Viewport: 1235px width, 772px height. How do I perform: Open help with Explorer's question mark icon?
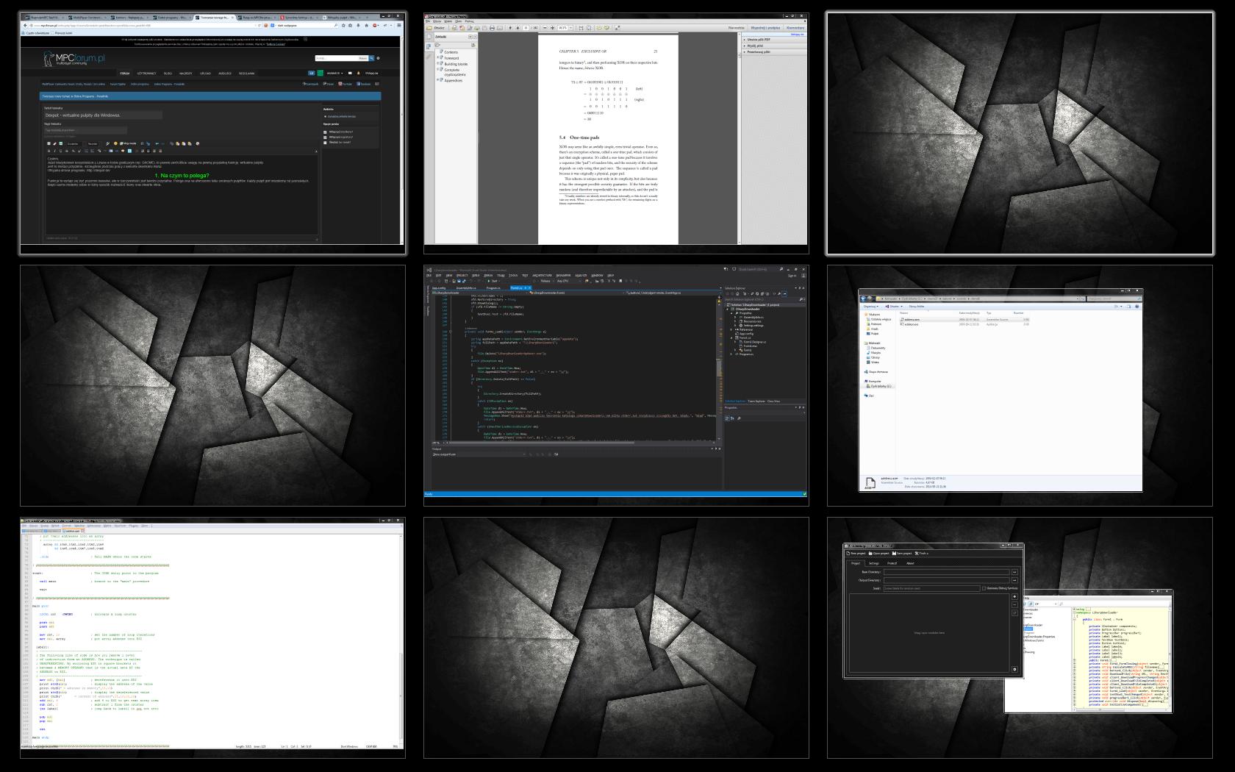[x=1137, y=306]
